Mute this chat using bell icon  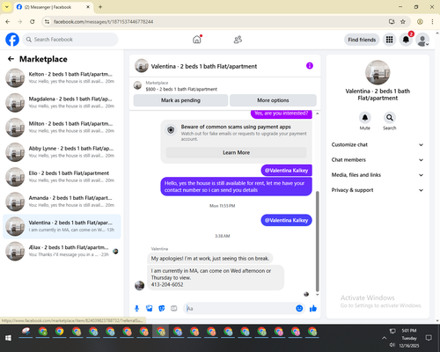pyautogui.click(x=365, y=118)
